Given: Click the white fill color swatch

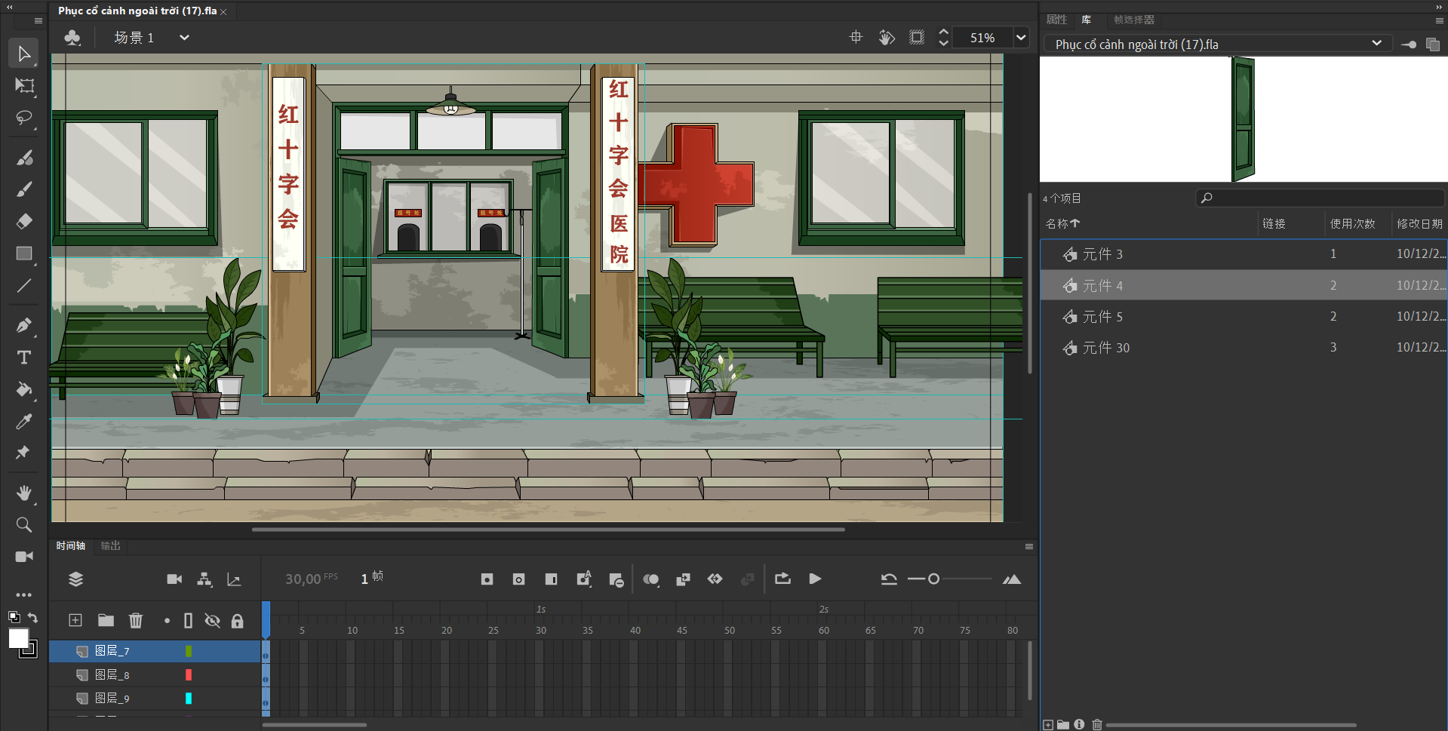Looking at the screenshot, I should (18, 638).
